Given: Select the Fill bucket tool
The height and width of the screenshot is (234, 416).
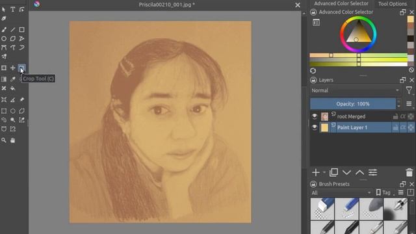Looking at the screenshot, I should tap(13, 88).
